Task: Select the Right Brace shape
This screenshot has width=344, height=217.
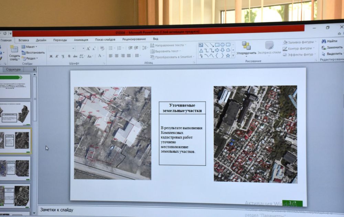Action: tap(222, 56)
